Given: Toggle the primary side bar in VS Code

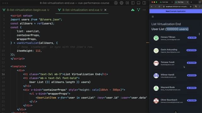Looking at the screenshot, I should tap(133, 3).
